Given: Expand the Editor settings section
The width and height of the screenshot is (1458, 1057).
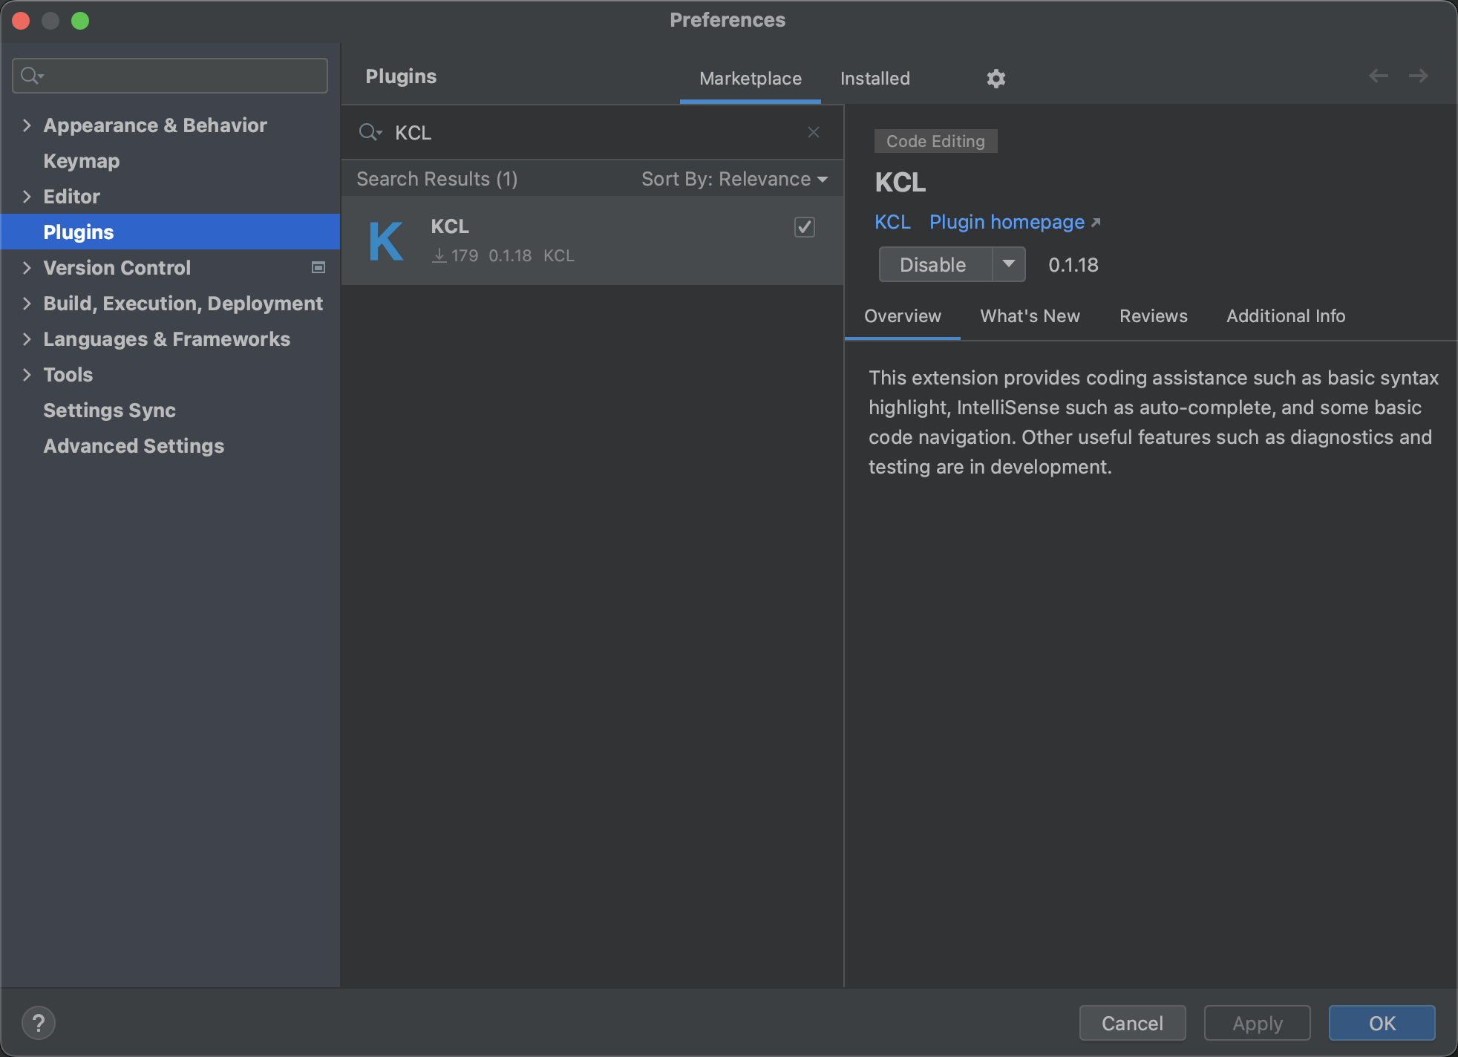Looking at the screenshot, I should pyautogui.click(x=27, y=196).
